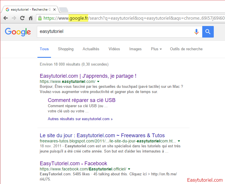Screen dimensions: 225x184
Task: Click the green padlock security icon
Action: point(40,18)
